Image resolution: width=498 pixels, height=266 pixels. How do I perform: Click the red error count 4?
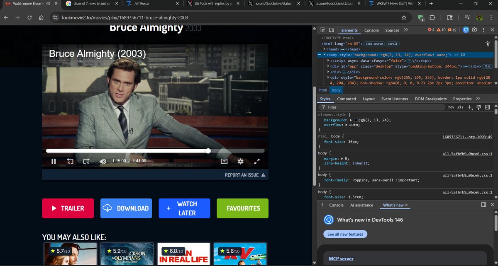tap(431, 30)
